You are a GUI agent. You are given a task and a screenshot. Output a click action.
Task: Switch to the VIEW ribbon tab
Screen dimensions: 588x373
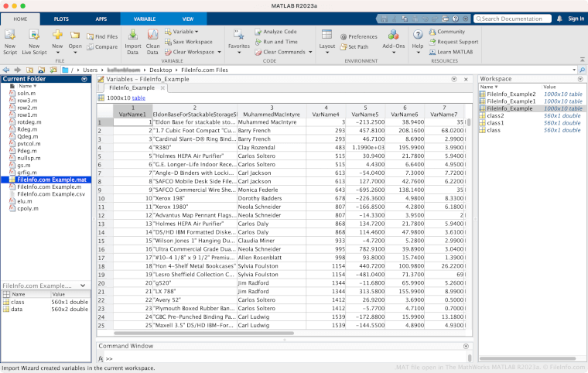click(x=188, y=17)
